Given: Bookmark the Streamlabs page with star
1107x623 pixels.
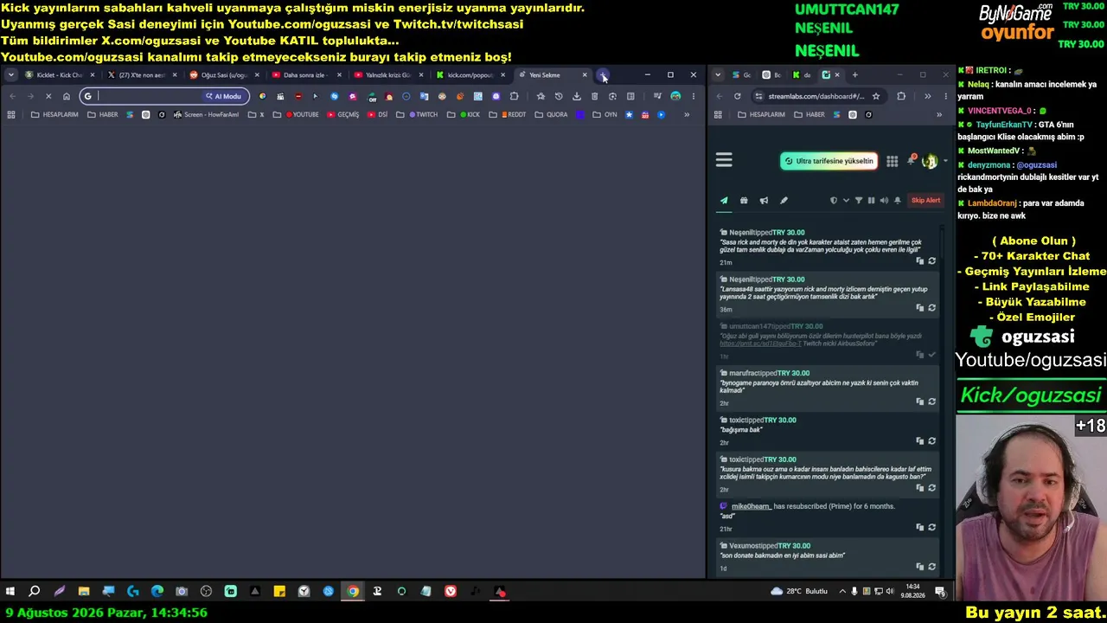Looking at the screenshot, I should (876, 96).
